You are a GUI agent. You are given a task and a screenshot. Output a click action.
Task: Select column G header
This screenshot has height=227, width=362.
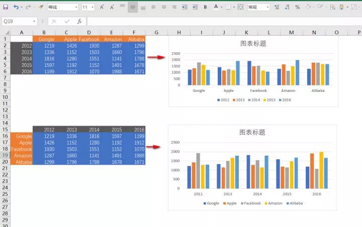[x=156, y=33]
